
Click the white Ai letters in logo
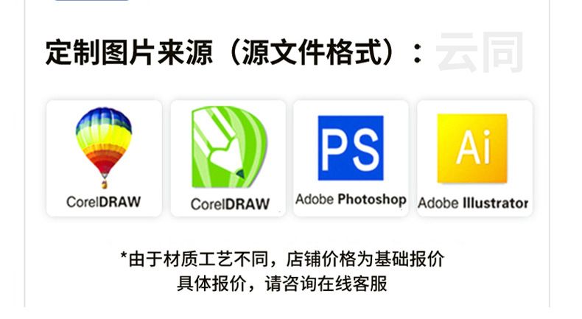474,147
